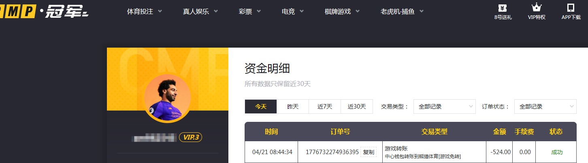Click the 游戏转账 transaction type text
Image resolution: width=588 pixels, height=163 pixels.
[396, 148]
